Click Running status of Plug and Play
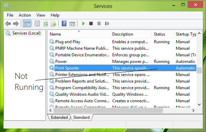This screenshot has width=206, height=132. (162, 42)
